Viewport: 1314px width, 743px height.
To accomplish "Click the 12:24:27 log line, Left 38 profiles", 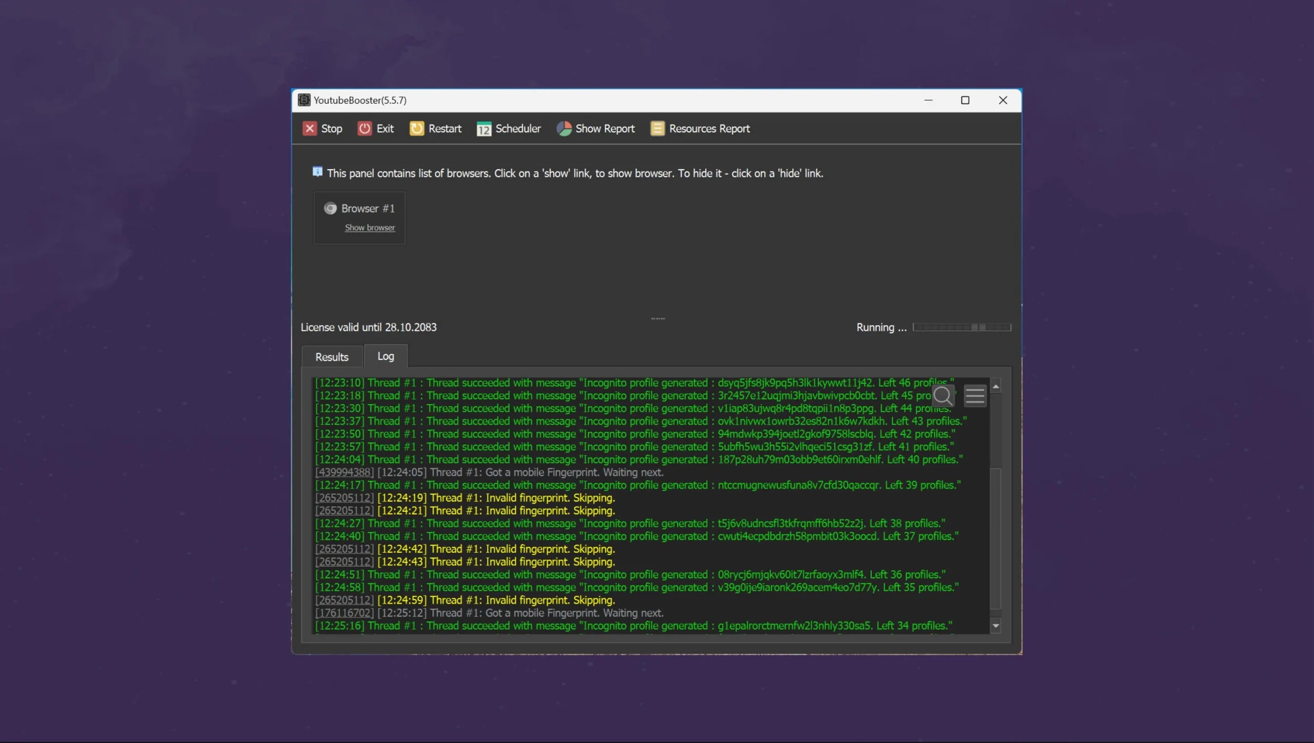I will pyautogui.click(x=630, y=524).
